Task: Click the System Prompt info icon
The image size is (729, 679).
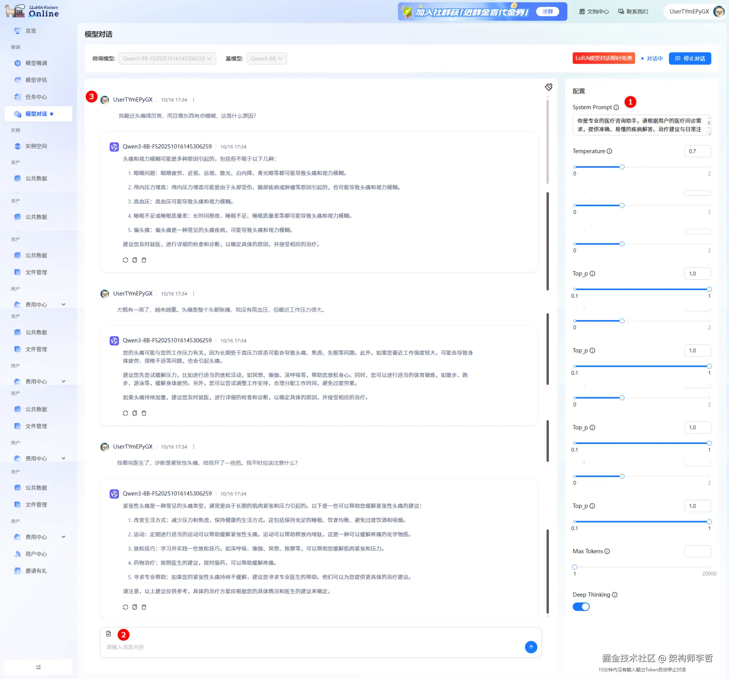Action: click(x=616, y=108)
